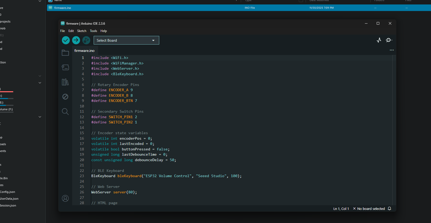Open the editor tab options ellipsis

click(x=392, y=50)
